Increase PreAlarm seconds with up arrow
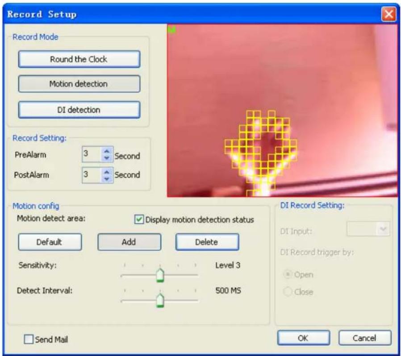 (107, 151)
